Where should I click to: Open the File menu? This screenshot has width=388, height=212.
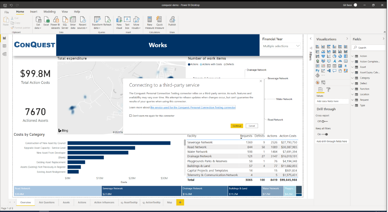(7, 12)
